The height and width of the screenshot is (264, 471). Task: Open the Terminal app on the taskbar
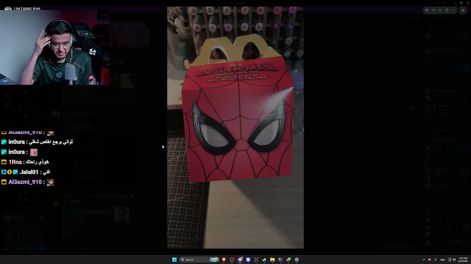pos(280,260)
